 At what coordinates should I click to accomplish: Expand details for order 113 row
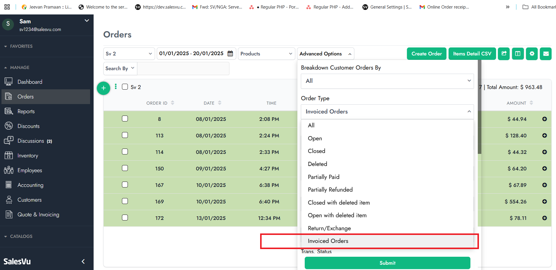pos(544,136)
